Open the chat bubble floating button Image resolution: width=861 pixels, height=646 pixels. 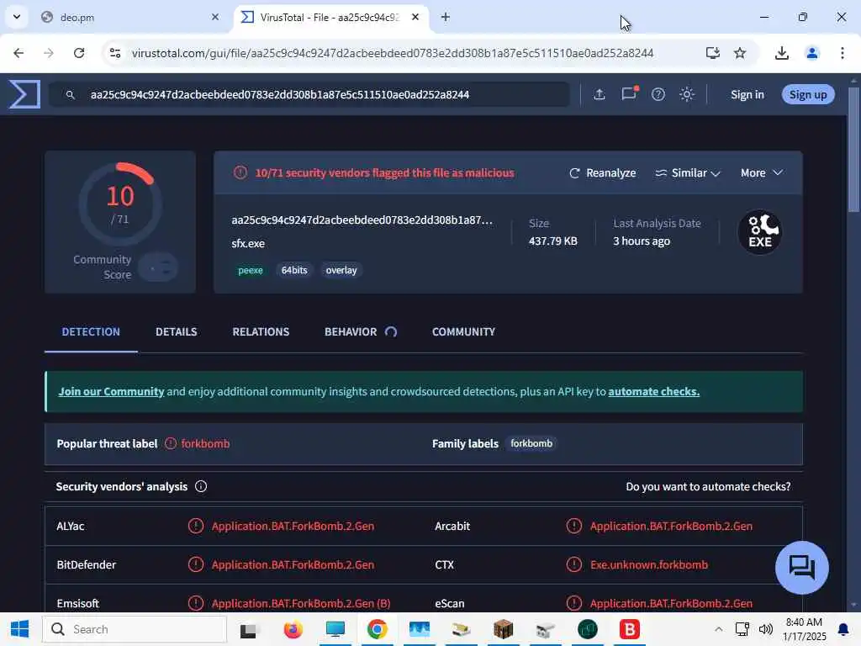(x=801, y=567)
